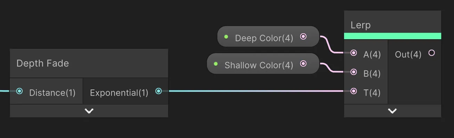Click the Distance(1) input label

tap(52, 93)
